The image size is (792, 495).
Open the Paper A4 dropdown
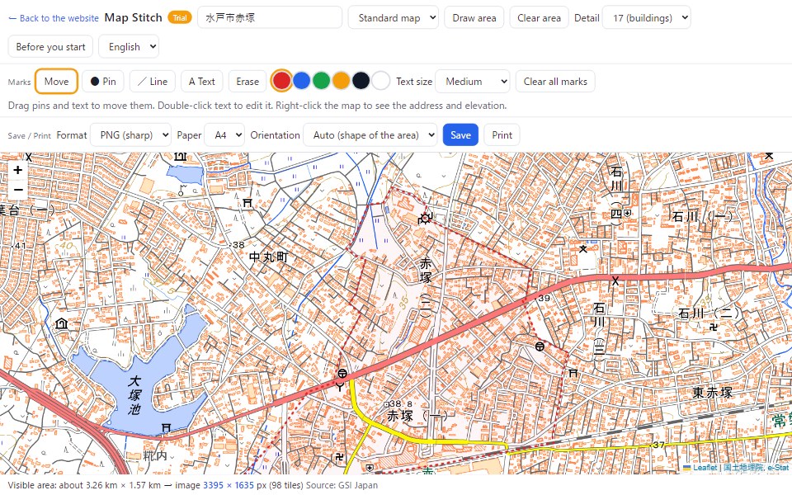click(224, 134)
